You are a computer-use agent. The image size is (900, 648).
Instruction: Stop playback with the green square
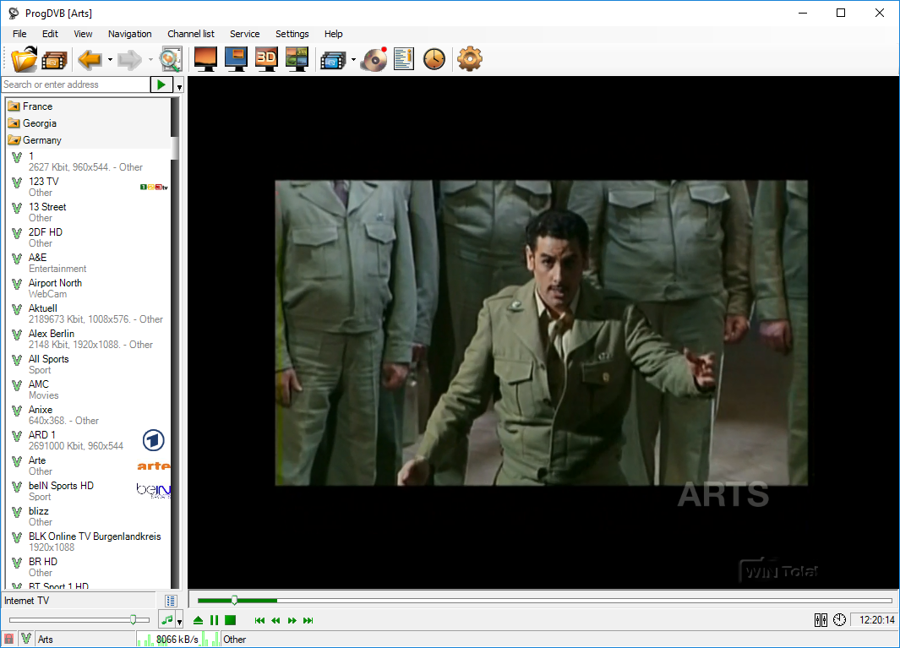pyautogui.click(x=230, y=620)
